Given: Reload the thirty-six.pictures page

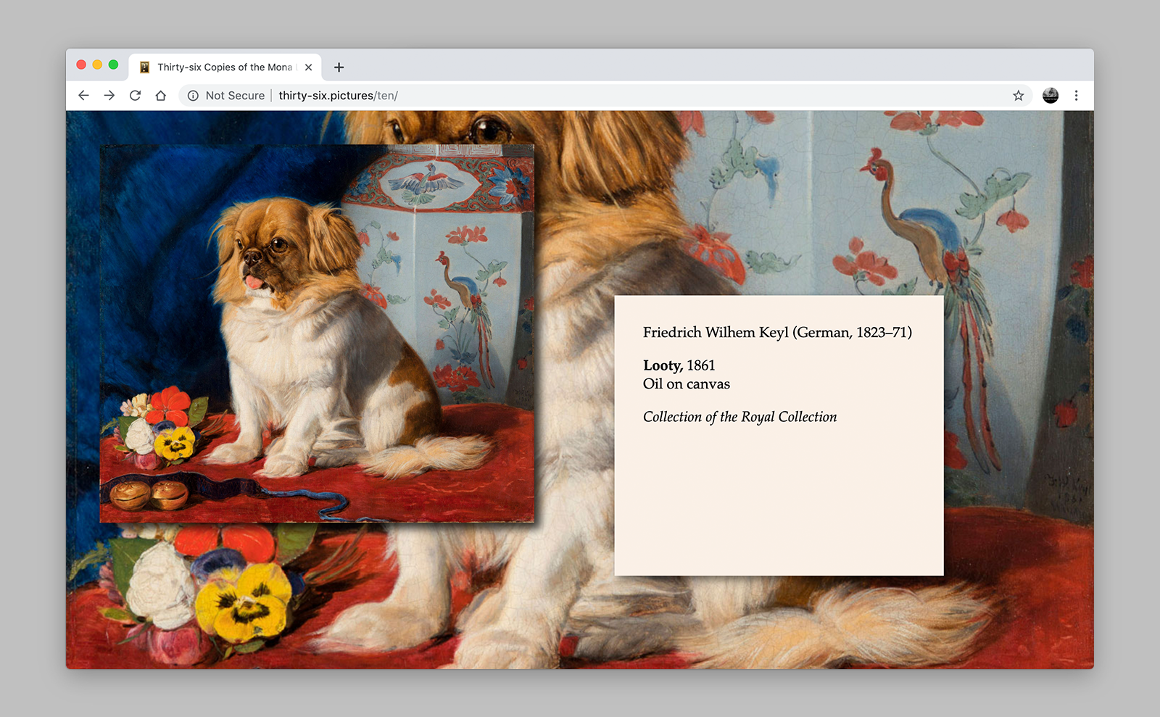Looking at the screenshot, I should [135, 96].
